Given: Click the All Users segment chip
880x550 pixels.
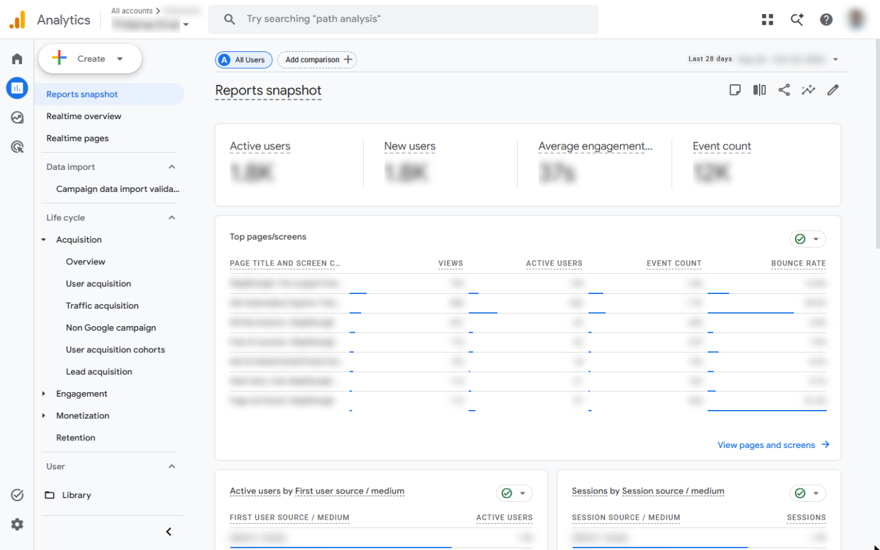Looking at the screenshot, I should click(x=244, y=60).
